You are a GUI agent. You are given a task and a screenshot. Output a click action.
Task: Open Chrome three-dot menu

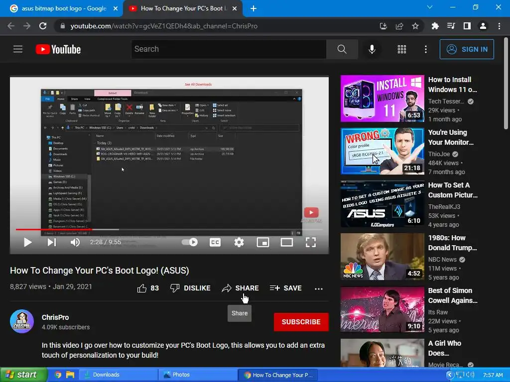[x=499, y=26]
